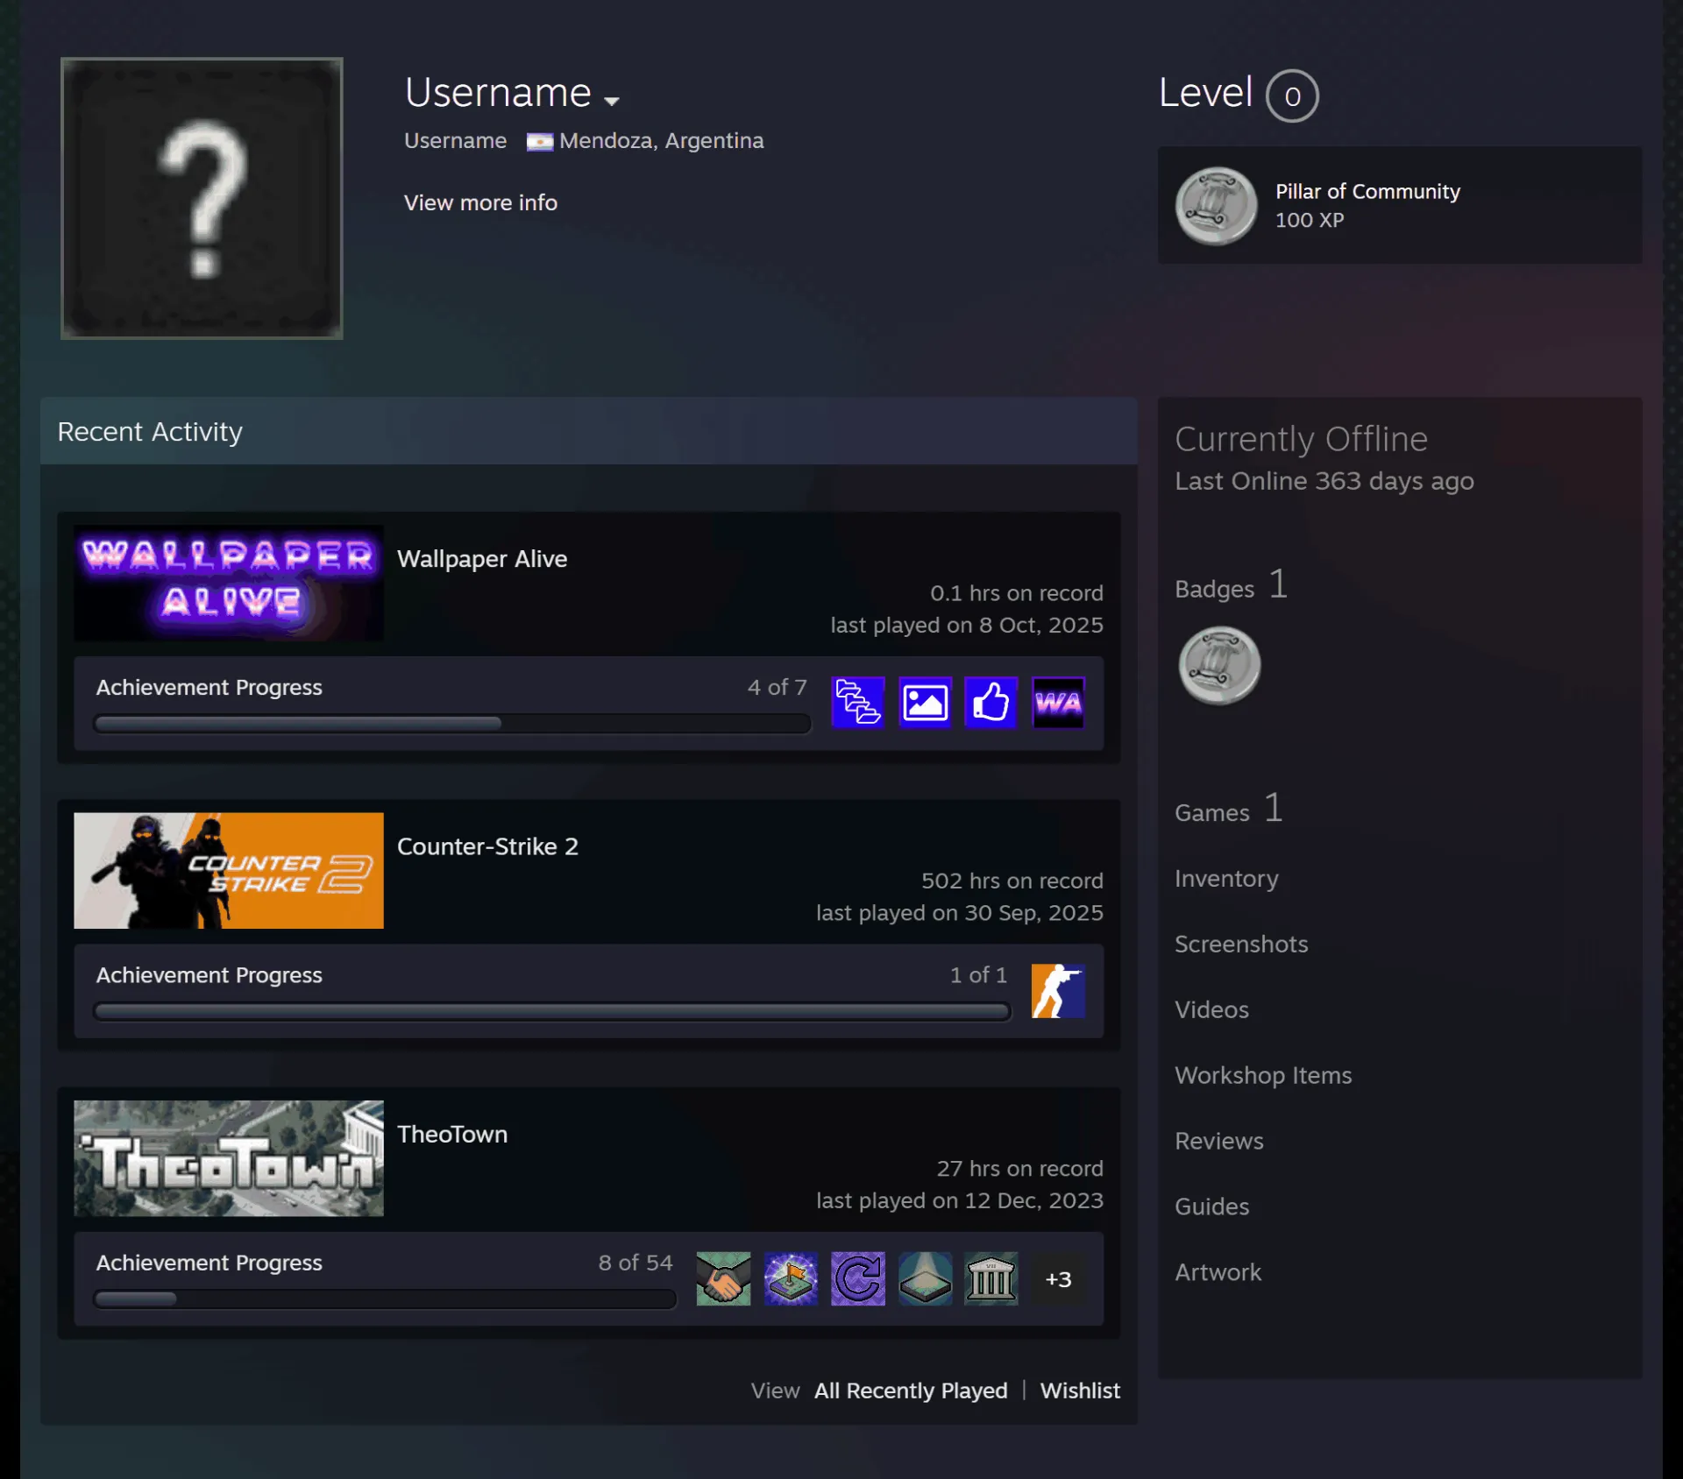The image size is (1683, 1479).
Task: Open the profile avatar question mark image
Action: 202,198
